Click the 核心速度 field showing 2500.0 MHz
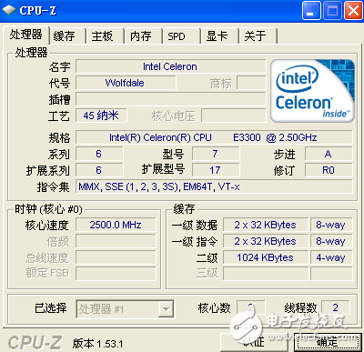 pos(116,225)
